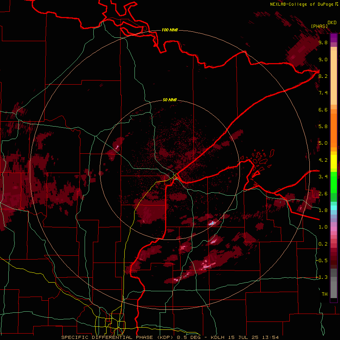The height and width of the screenshot is (340, 340).
Task: Click the 1.8 value on color scale
Action: (x=323, y=210)
